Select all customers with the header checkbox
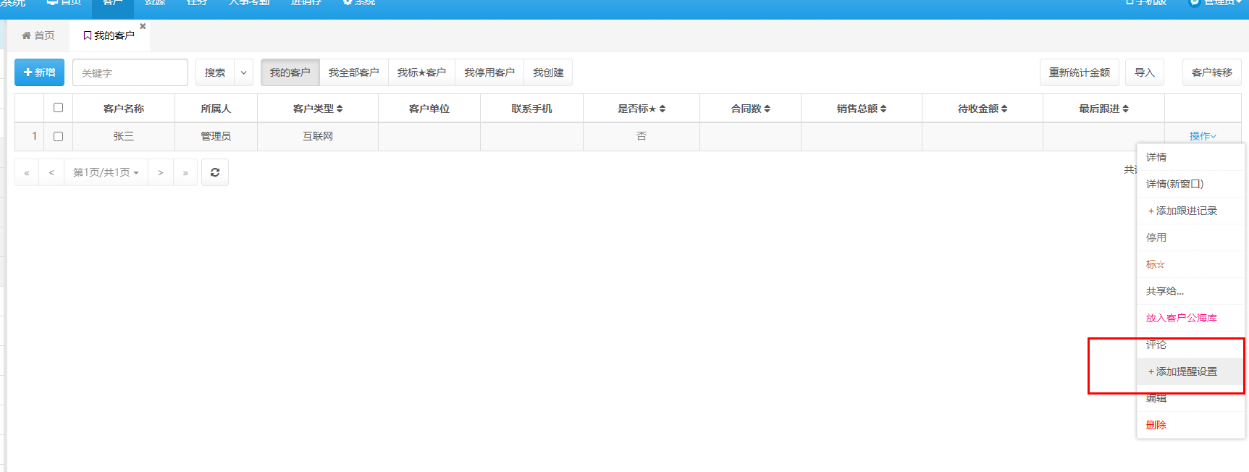1249x472 pixels. [58, 108]
